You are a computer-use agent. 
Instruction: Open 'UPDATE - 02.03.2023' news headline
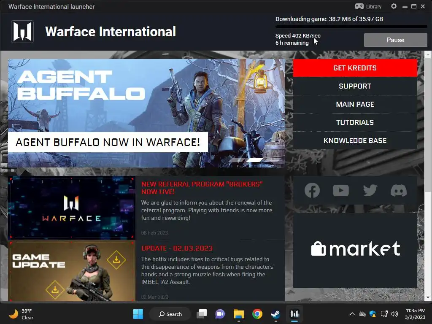pyautogui.click(x=177, y=248)
